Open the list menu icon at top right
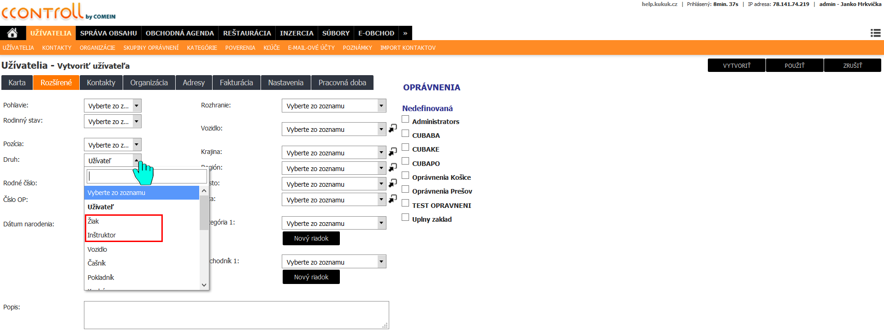This screenshot has width=884, height=331. coord(875,33)
